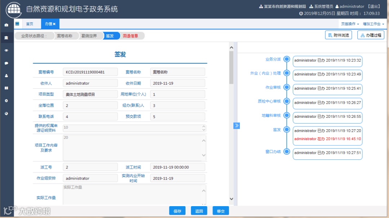Click the 签发 timeline node circle

pos(287,129)
